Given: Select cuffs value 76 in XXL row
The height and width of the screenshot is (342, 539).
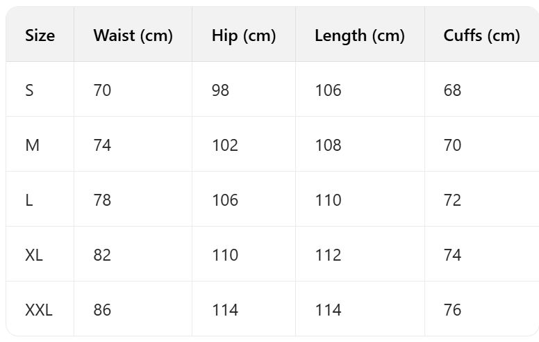Looking at the screenshot, I should (x=452, y=310).
